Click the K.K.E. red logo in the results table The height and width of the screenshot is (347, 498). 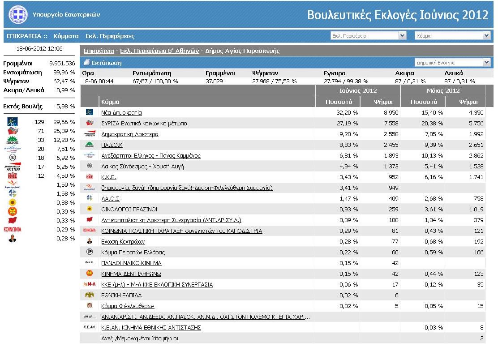pyautogui.click(x=90, y=177)
